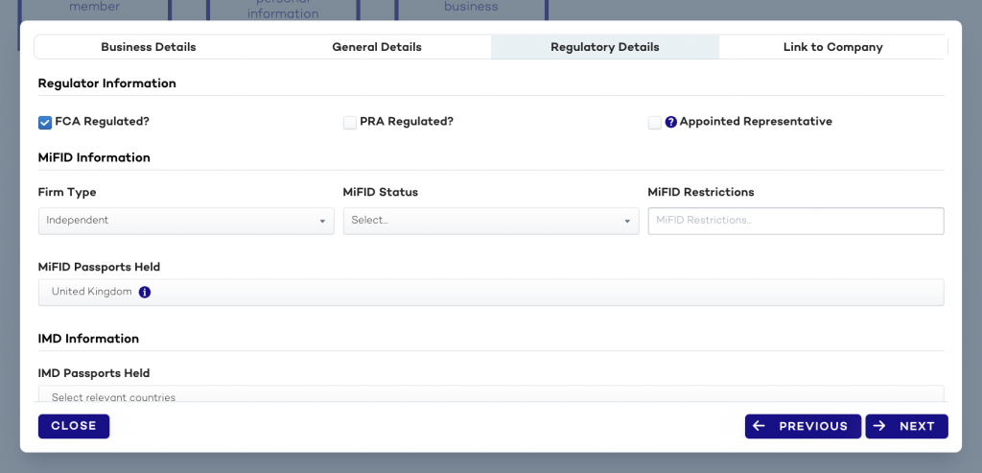982x473 pixels.
Task: Uncheck the FCA Regulated checkbox
Action: (x=45, y=123)
